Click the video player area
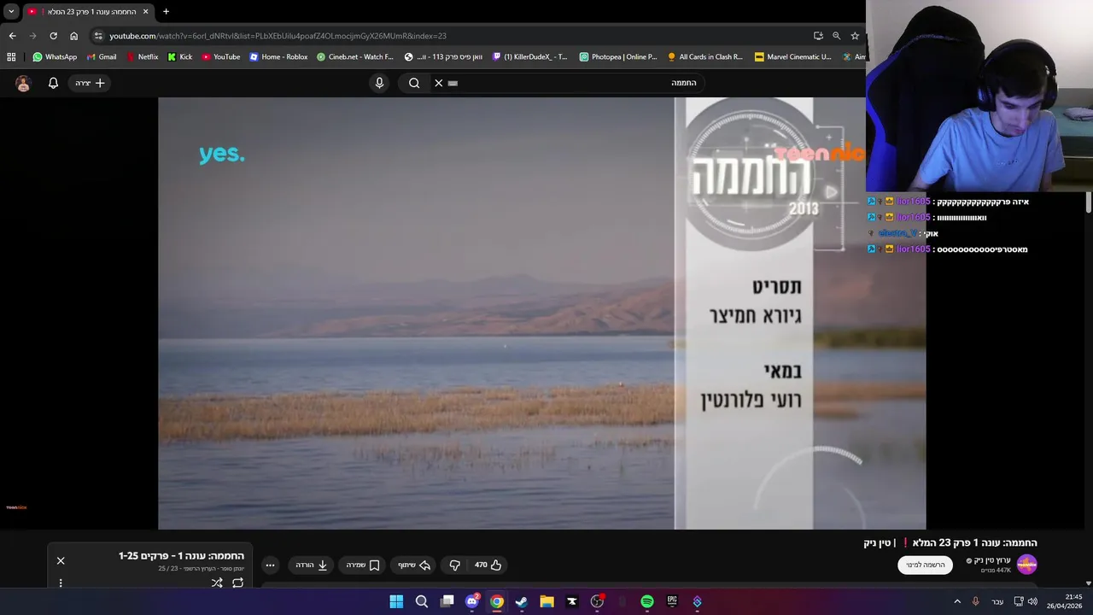Screen dimensions: 1093x615 point(541,313)
